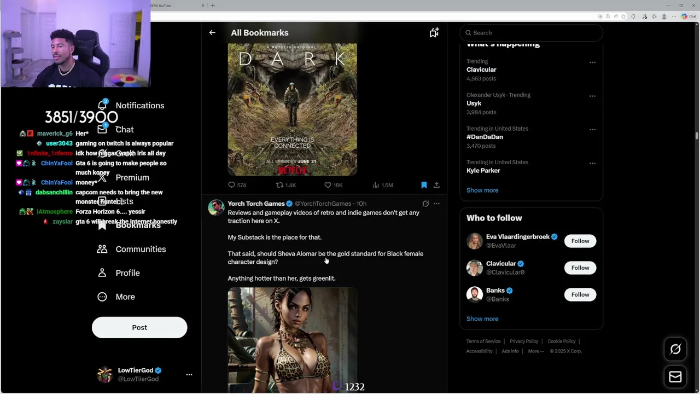
Task: Open the Kyle Parker trending topic
Action: pyautogui.click(x=483, y=171)
